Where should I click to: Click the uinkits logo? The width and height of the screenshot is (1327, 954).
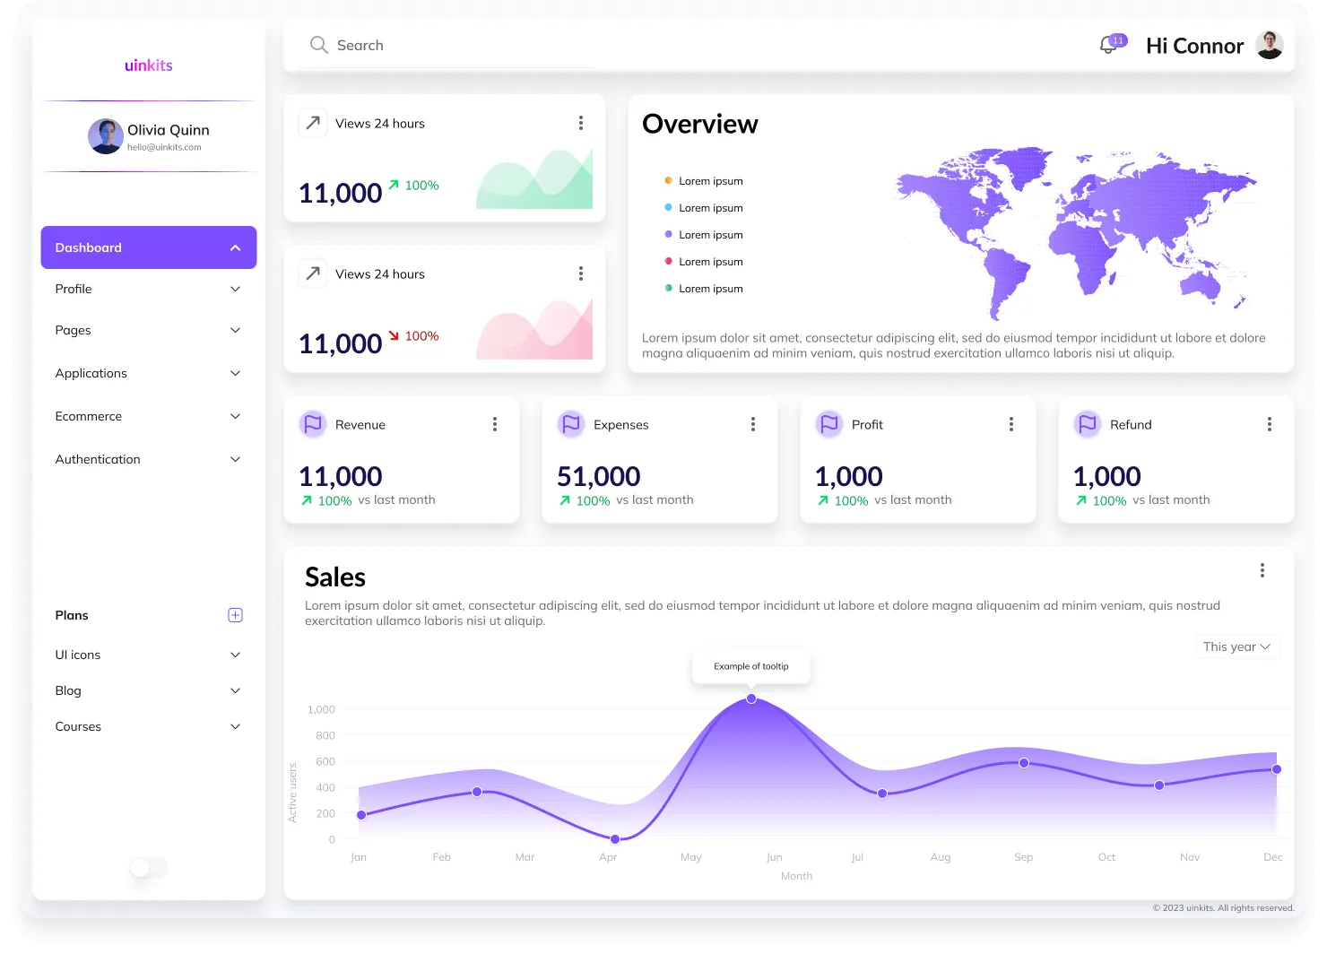pyautogui.click(x=148, y=65)
